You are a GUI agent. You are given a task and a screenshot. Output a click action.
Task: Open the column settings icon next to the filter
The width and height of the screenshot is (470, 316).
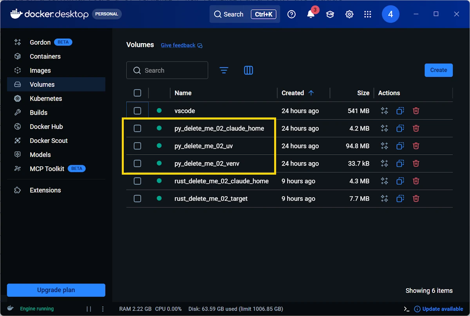click(248, 70)
